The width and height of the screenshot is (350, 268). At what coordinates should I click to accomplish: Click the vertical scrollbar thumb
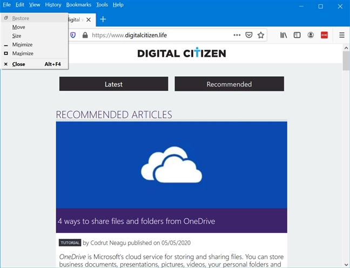coord(346,61)
